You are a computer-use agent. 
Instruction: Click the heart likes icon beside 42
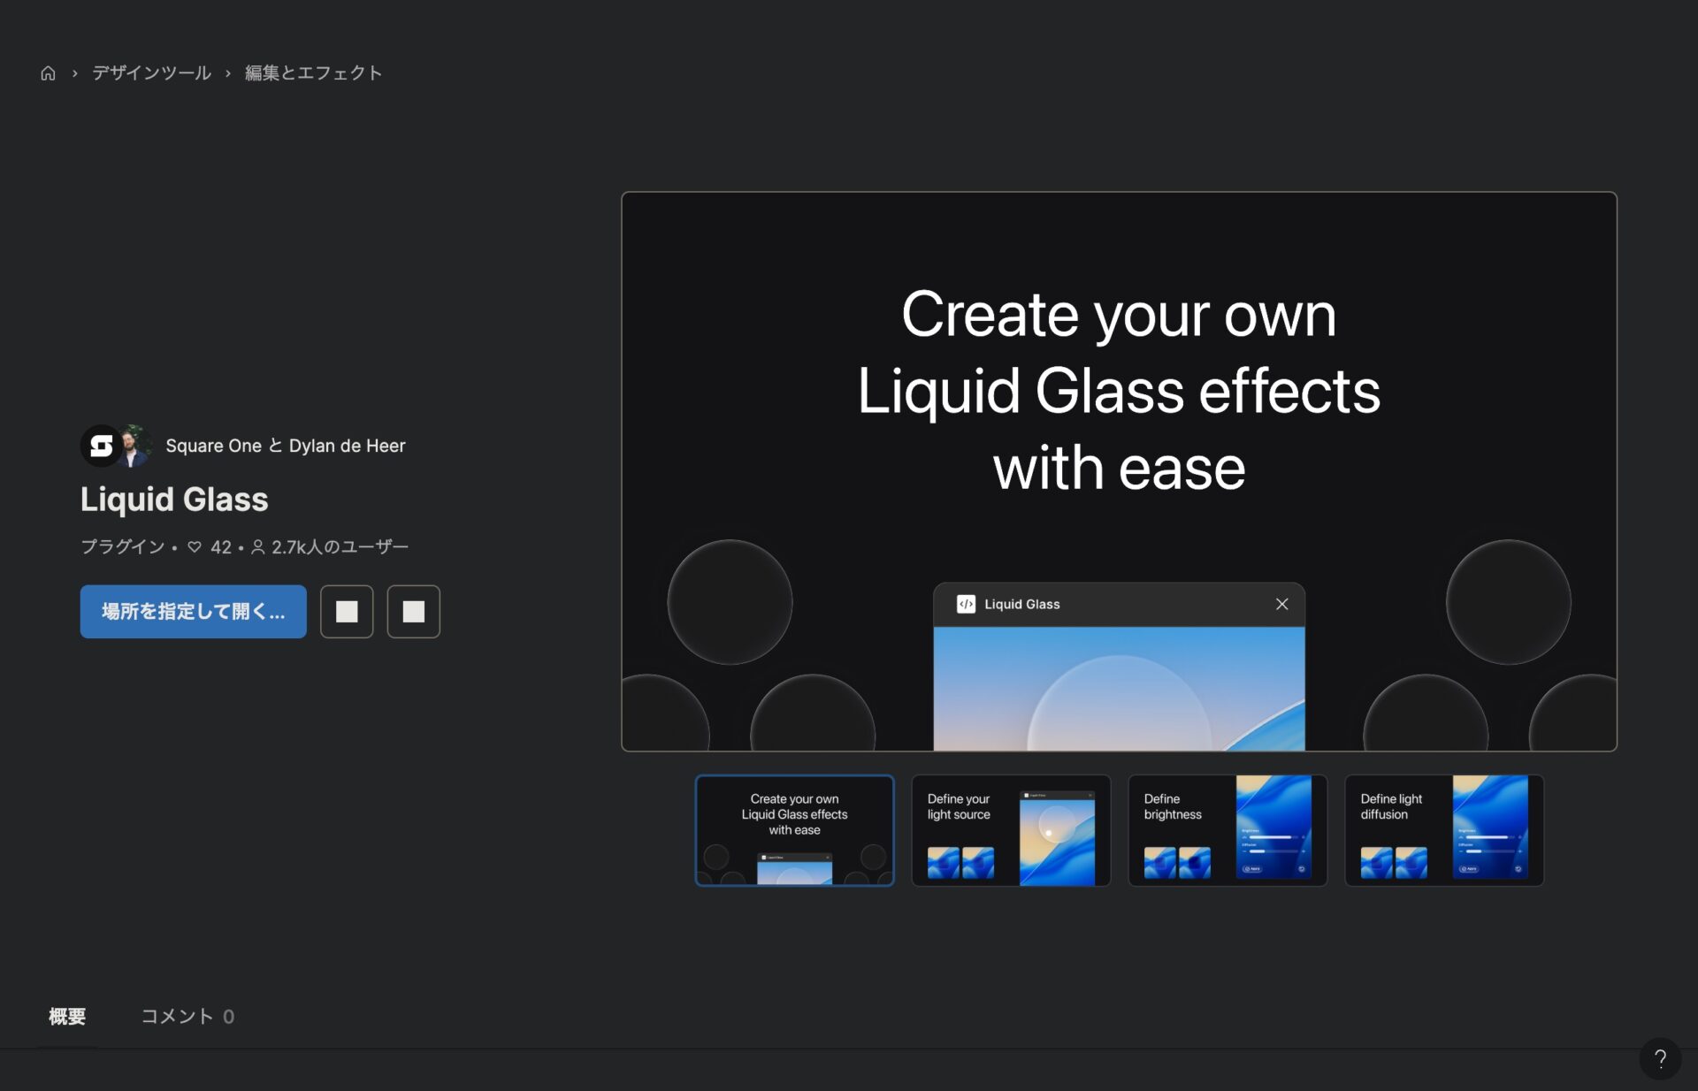pos(195,547)
